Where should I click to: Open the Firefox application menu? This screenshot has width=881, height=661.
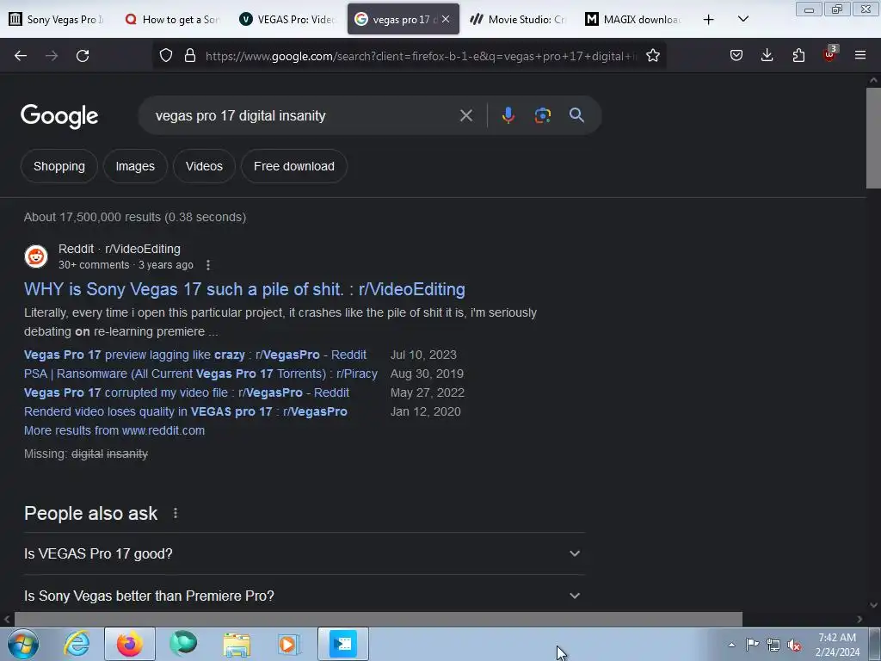(860, 55)
